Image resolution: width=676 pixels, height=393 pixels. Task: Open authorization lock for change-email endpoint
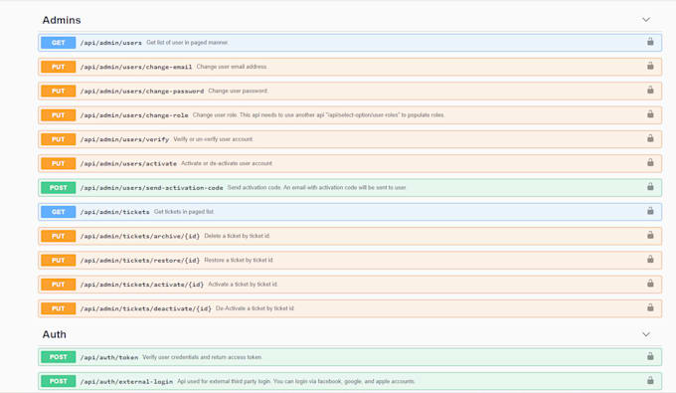(650, 66)
